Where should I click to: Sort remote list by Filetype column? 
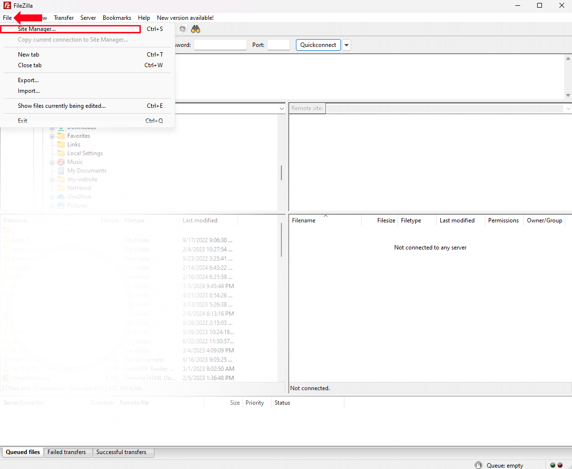[x=417, y=220]
